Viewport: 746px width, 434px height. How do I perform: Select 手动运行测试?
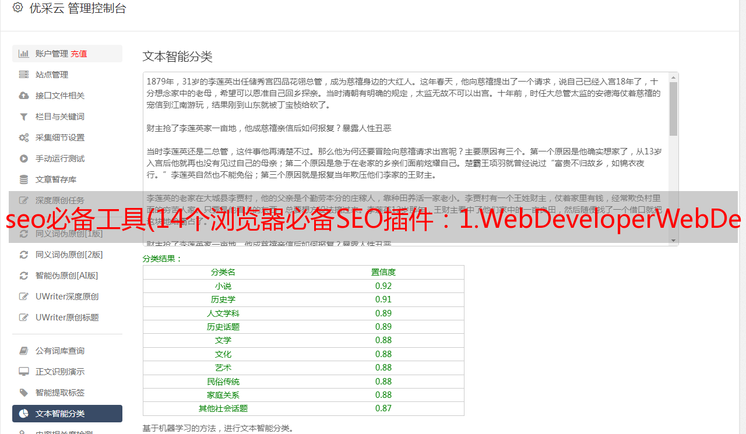(x=67, y=158)
